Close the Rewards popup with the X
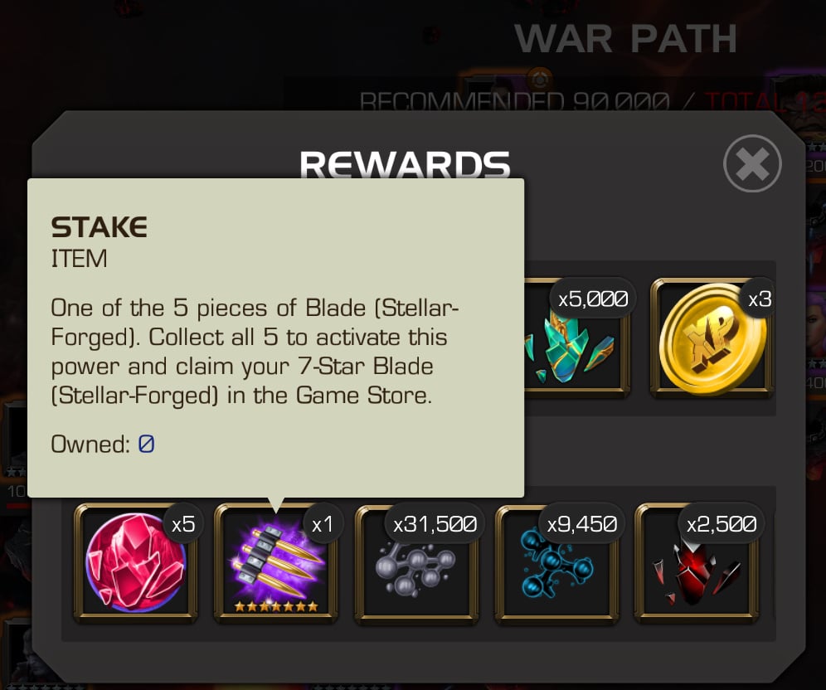Viewport: 826px width, 690px height. (x=752, y=163)
